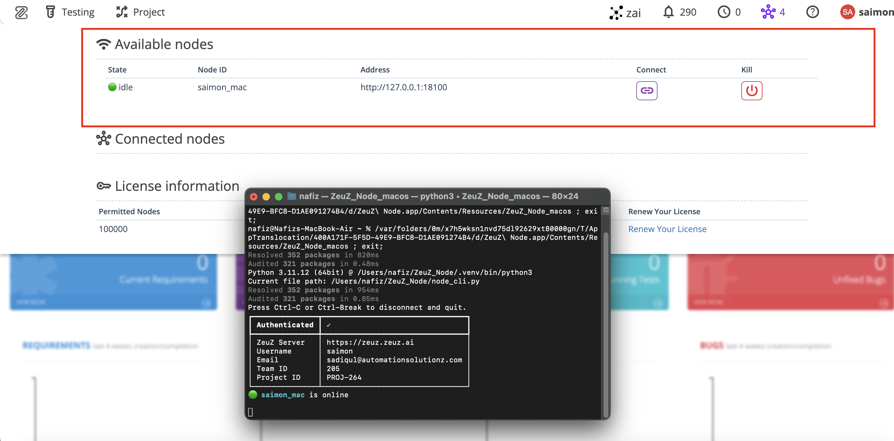
Task: Close the terminal window
Action: [254, 197]
